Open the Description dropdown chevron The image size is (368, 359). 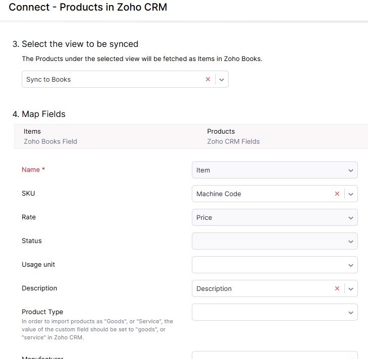pos(351,289)
